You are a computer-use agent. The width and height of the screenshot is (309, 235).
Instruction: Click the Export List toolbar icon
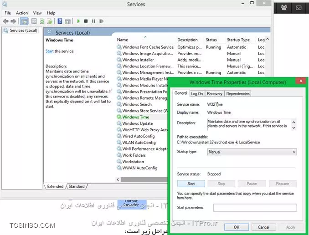[x=50, y=21]
